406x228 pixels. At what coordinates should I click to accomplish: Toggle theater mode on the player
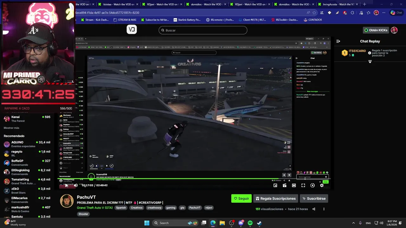(x=294, y=185)
